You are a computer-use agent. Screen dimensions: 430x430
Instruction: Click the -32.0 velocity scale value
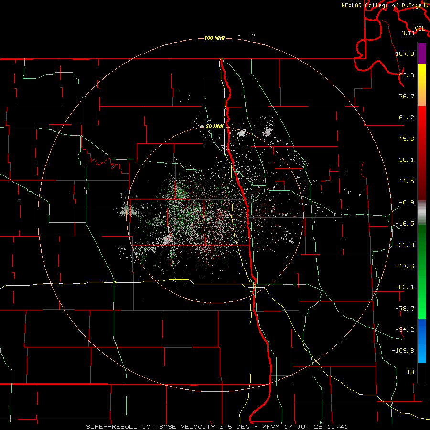[405, 245]
